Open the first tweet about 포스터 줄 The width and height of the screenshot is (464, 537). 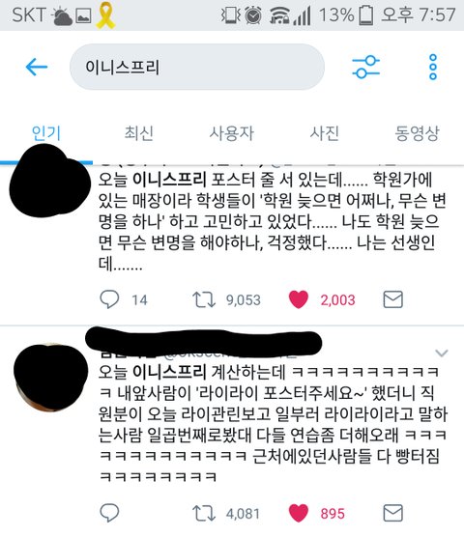(273, 221)
